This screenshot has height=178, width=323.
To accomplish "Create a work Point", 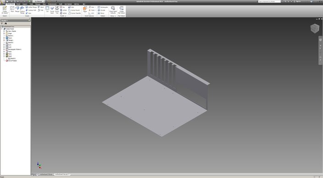I will point(92,10).
